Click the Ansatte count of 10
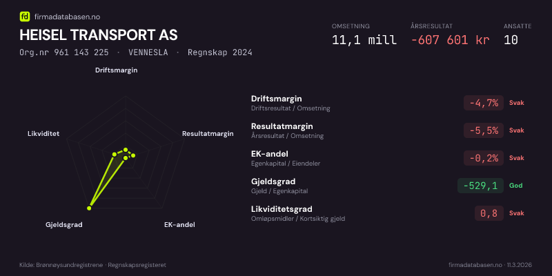Screen dimensions: 552x276 [511, 39]
